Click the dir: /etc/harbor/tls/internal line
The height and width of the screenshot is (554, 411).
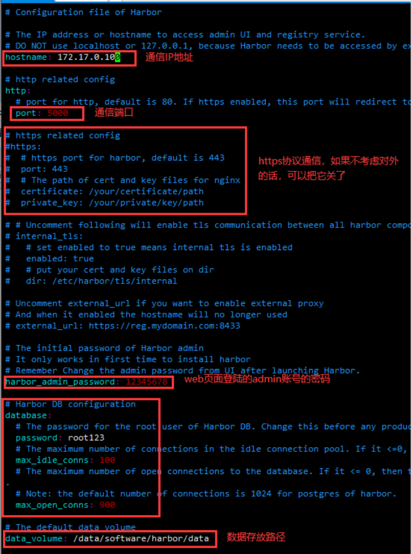91,281
